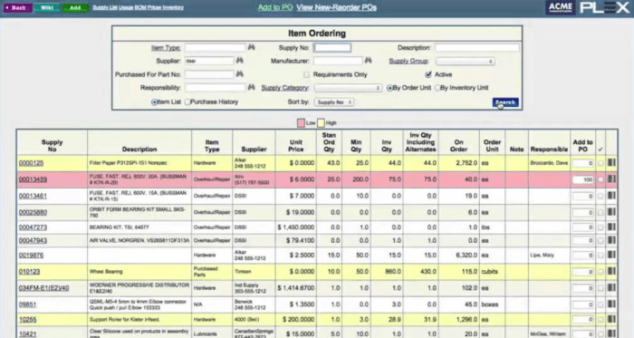Focus the Supply No input field
This screenshot has height=338, width=634.
coord(332,48)
